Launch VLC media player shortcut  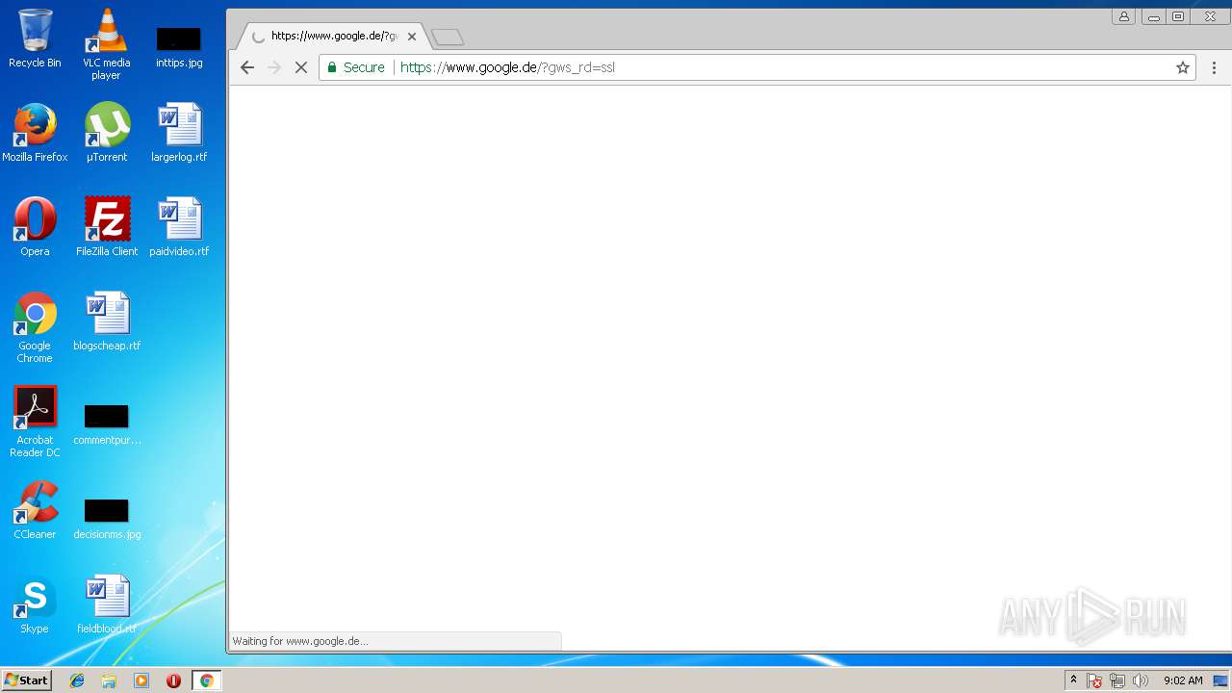point(107,44)
